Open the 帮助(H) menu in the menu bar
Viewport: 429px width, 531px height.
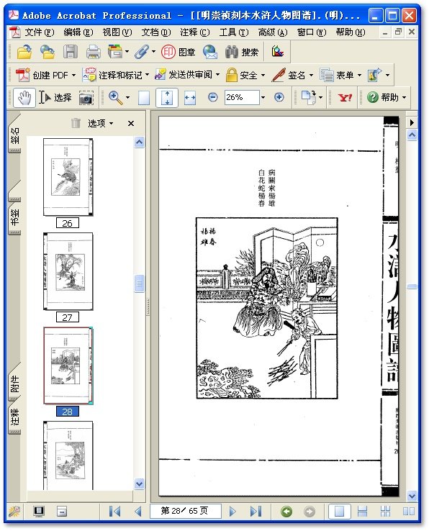[x=351, y=32]
